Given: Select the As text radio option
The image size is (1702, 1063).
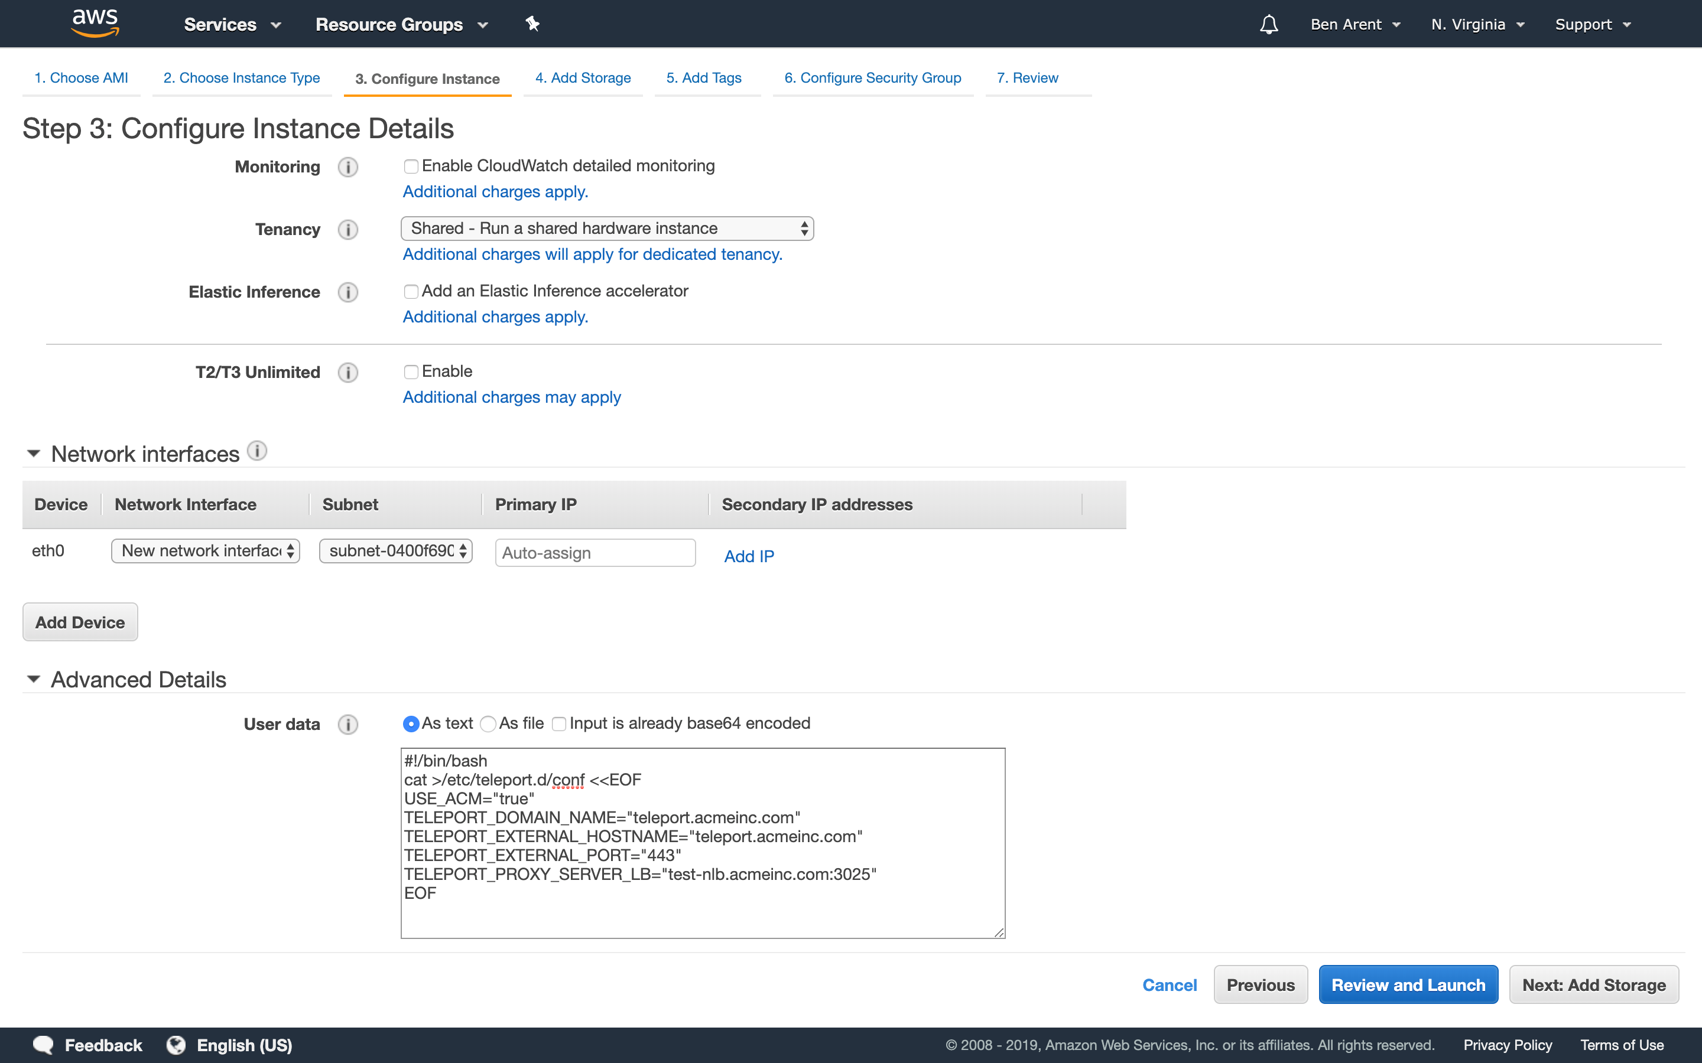Looking at the screenshot, I should point(411,724).
